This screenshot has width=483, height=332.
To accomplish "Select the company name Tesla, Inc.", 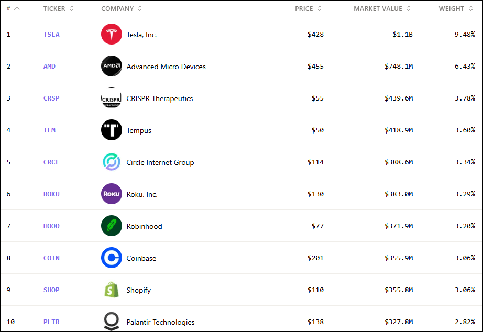I will click(141, 35).
